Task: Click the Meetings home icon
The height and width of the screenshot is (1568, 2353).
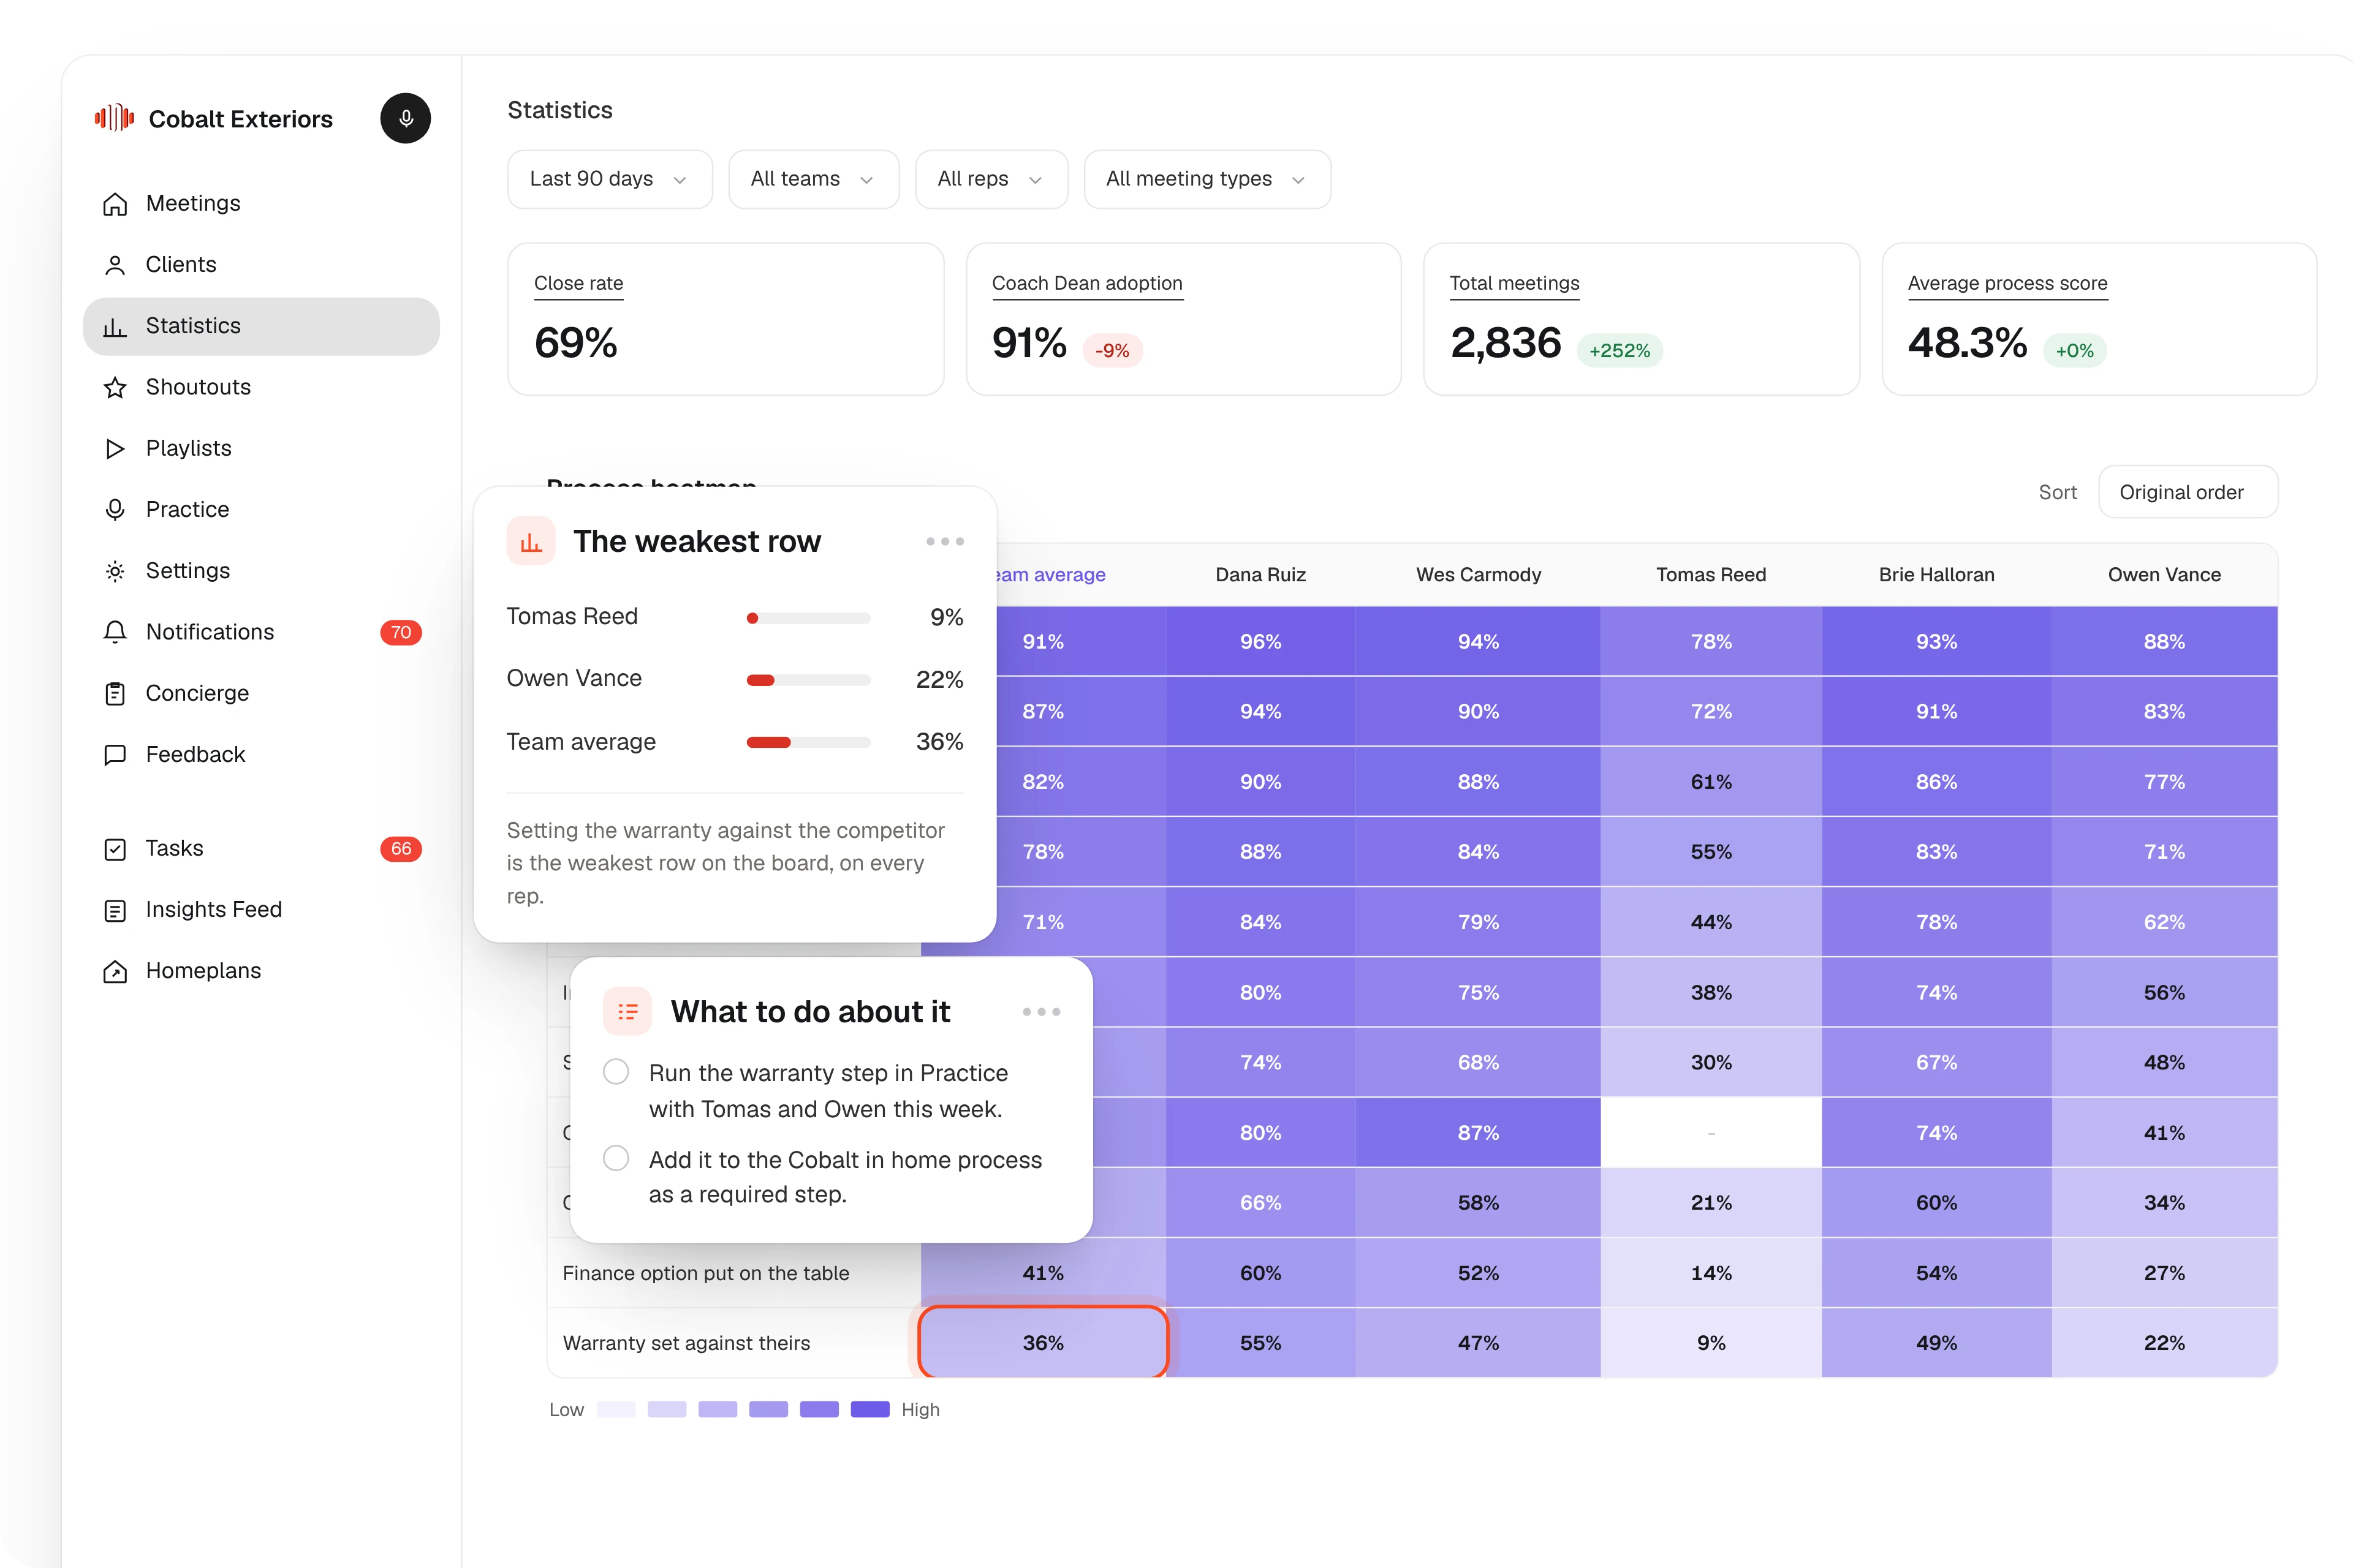Action: (115, 204)
